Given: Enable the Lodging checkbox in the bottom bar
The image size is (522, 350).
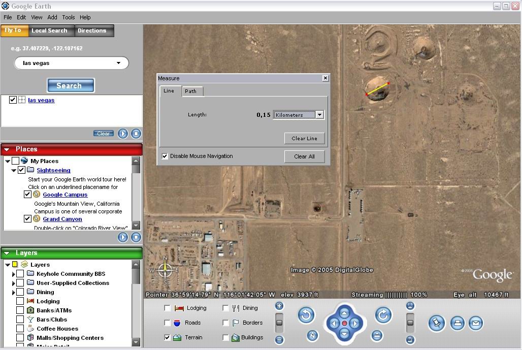Looking at the screenshot, I should point(168,308).
